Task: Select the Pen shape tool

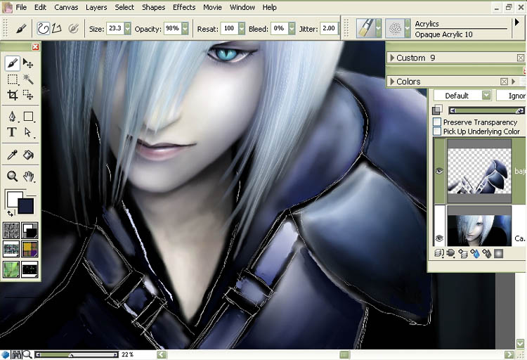Action: [x=13, y=117]
